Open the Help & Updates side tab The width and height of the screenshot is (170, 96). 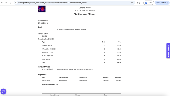click(168, 51)
